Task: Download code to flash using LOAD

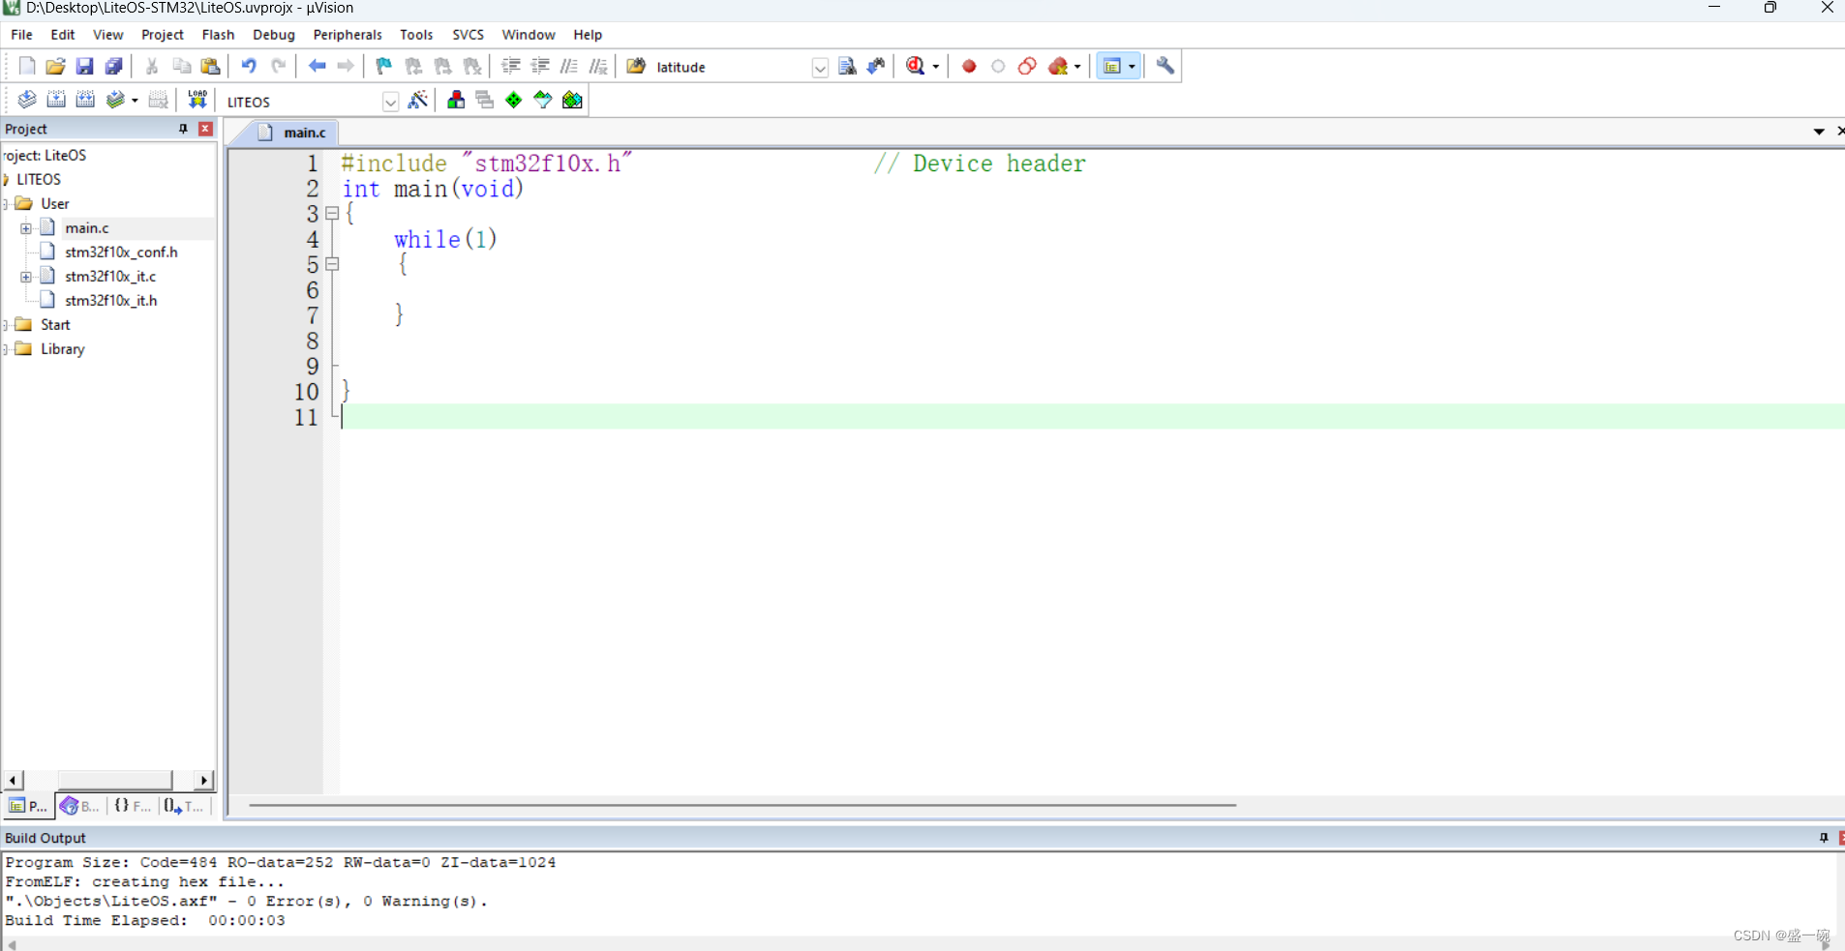Action: 197,98
